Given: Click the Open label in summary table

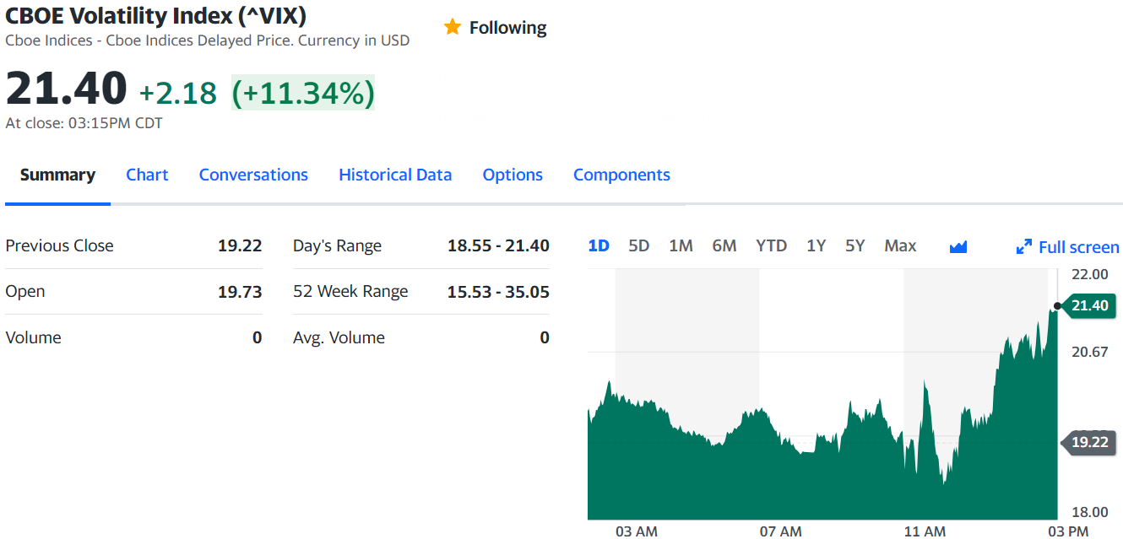Looking at the screenshot, I should pyautogui.click(x=25, y=291).
